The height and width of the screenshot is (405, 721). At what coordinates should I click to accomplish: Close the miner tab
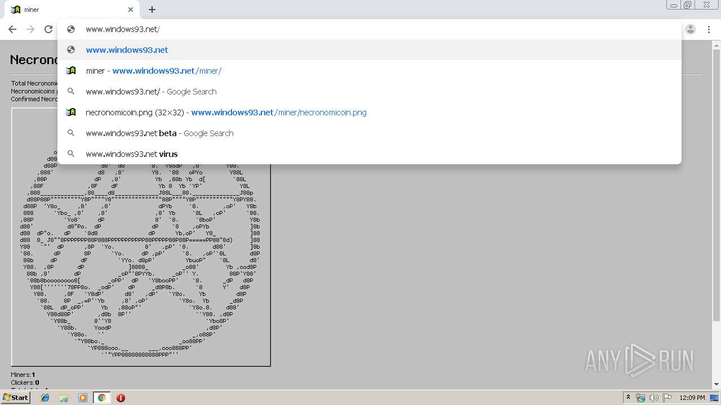[131, 10]
